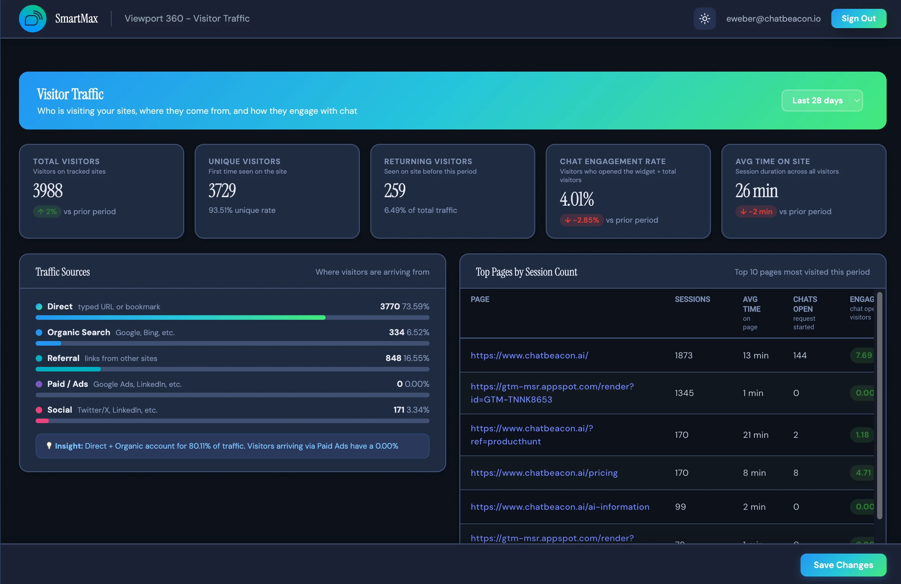Image resolution: width=901 pixels, height=584 pixels.
Task: Click Save Changes button
Action: [x=843, y=565]
